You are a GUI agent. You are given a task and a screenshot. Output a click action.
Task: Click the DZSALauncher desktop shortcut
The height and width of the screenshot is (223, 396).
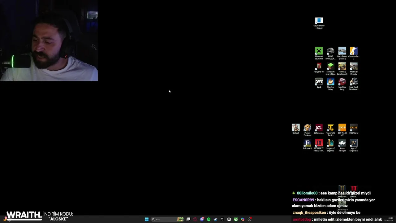tap(319, 129)
